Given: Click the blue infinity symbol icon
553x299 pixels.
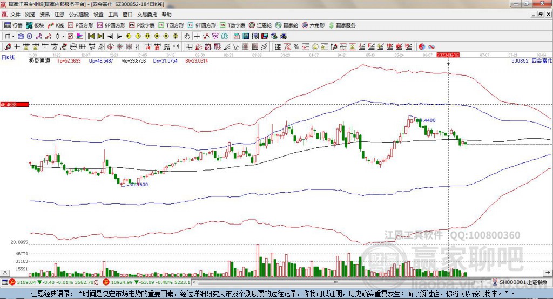Looking at the screenshot, I should [x=431, y=46].
